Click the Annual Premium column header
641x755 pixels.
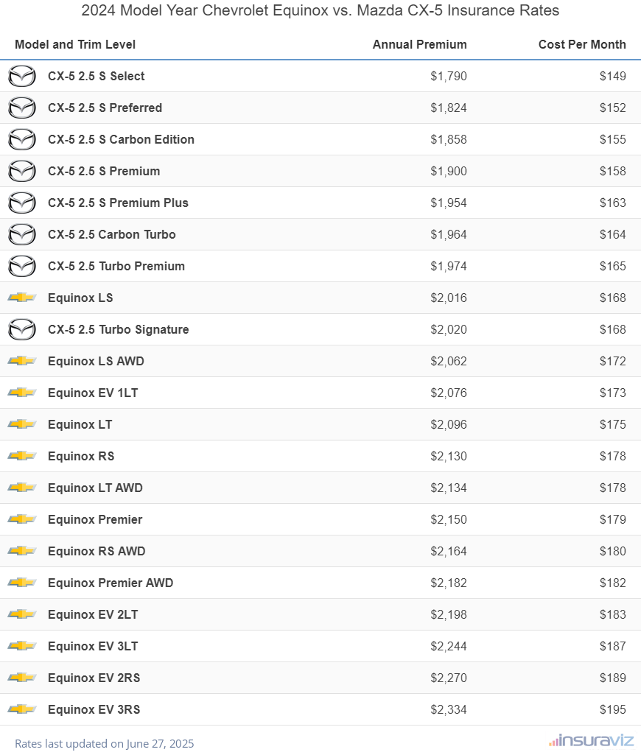pos(419,44)
